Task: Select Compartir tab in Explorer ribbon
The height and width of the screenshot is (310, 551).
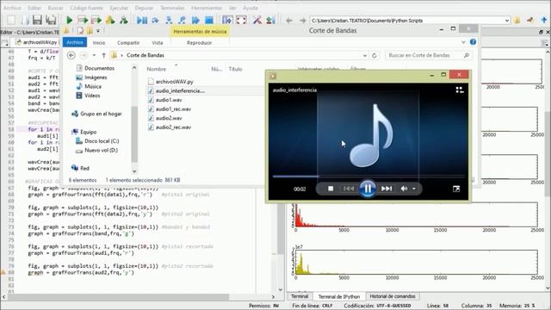Action: (x=128, y=42)
